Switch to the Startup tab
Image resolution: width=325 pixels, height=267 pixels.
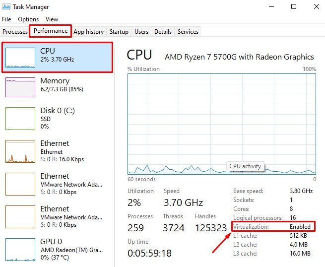[119, 32]
